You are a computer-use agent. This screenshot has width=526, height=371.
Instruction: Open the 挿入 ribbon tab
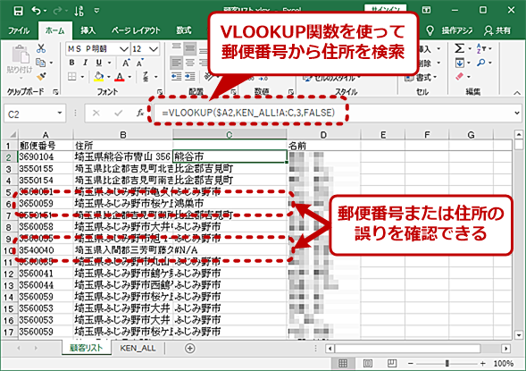[88, 30]
